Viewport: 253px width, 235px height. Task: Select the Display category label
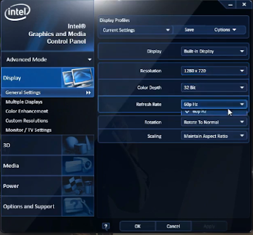(x=12, y=78)
